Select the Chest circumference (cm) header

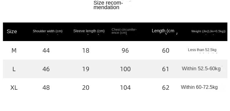pos(124,31)
